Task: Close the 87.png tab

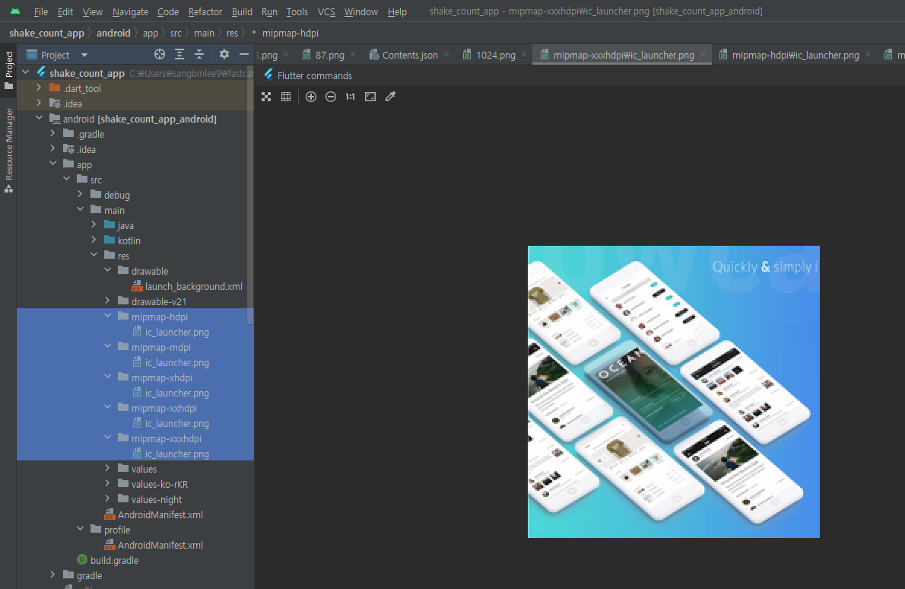Action: click(353, 54)
